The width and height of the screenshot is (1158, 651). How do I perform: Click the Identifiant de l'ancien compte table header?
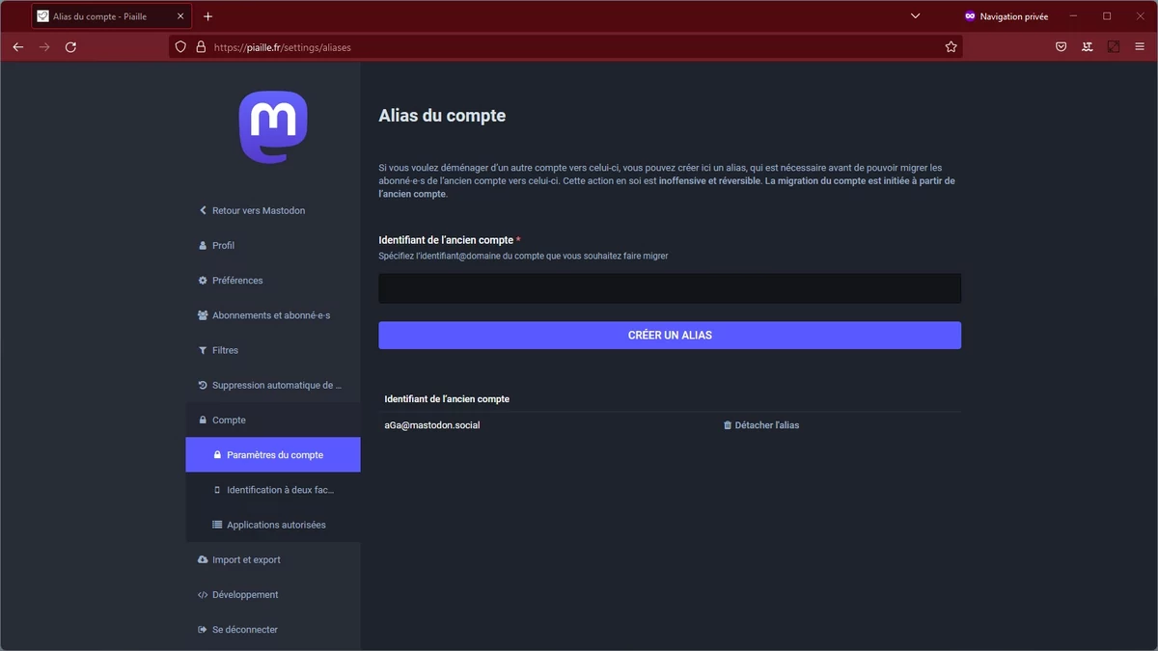[x=447, y=398]
